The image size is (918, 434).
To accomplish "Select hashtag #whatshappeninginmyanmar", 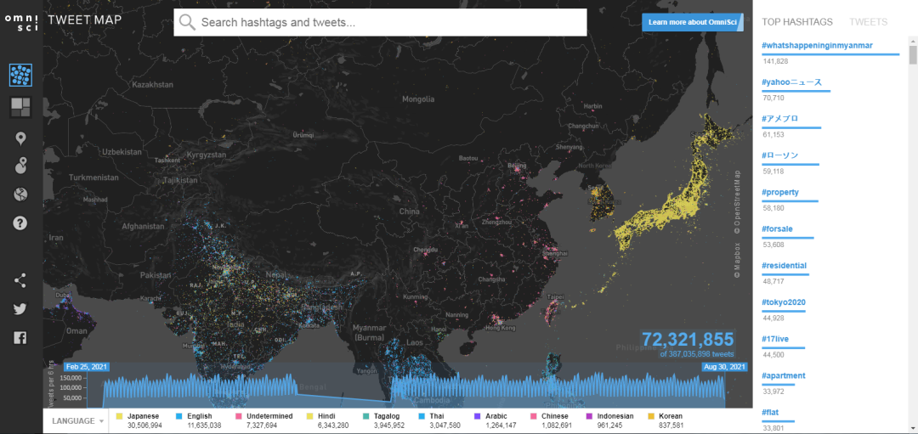I will pos(818,46).
